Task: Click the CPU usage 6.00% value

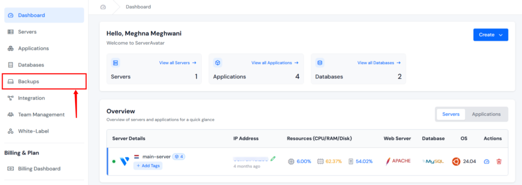Action: coord(304,162)
